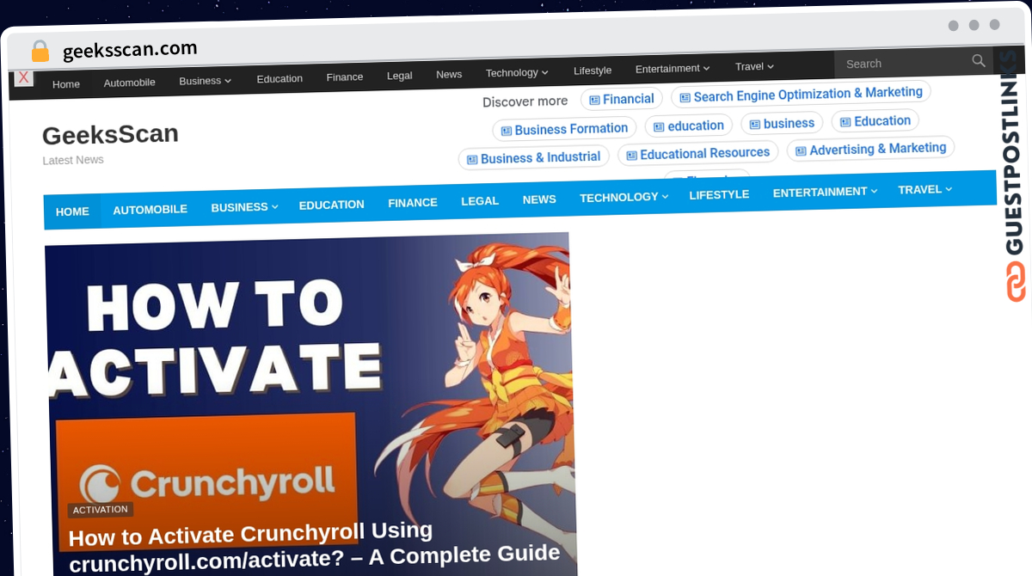The height and width of the screenshot is (576, 1032).
Task: Click the geeksscan.com address text
Action: tap(130, 50)
